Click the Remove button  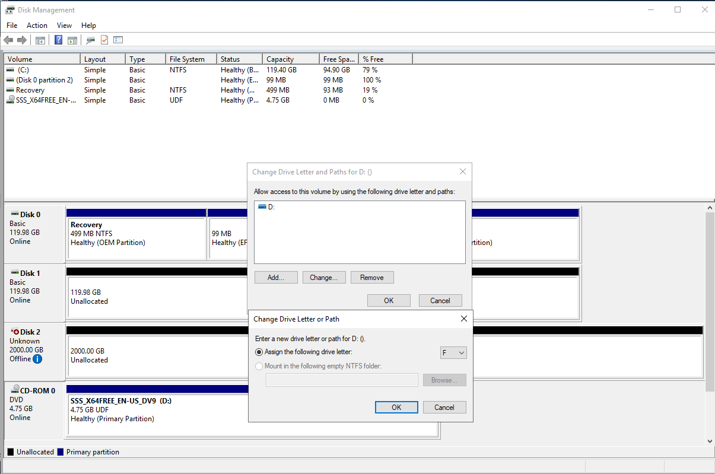click(x=372, y=277)
